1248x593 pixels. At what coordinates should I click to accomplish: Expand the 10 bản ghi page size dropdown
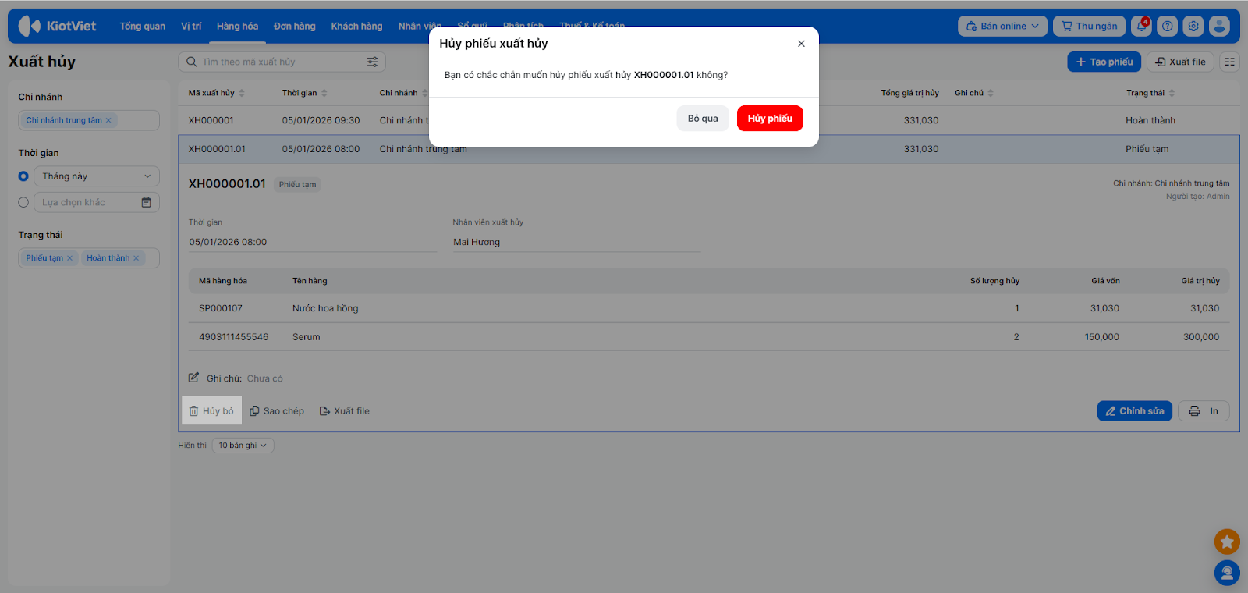243,446
